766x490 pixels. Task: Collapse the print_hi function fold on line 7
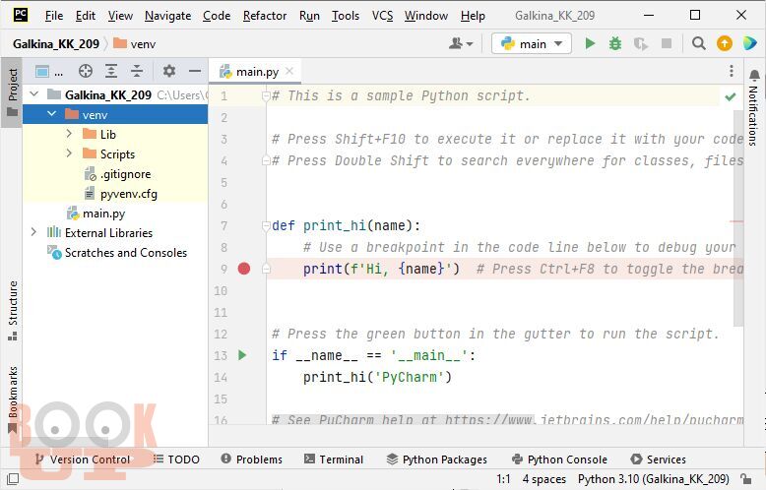266,225
